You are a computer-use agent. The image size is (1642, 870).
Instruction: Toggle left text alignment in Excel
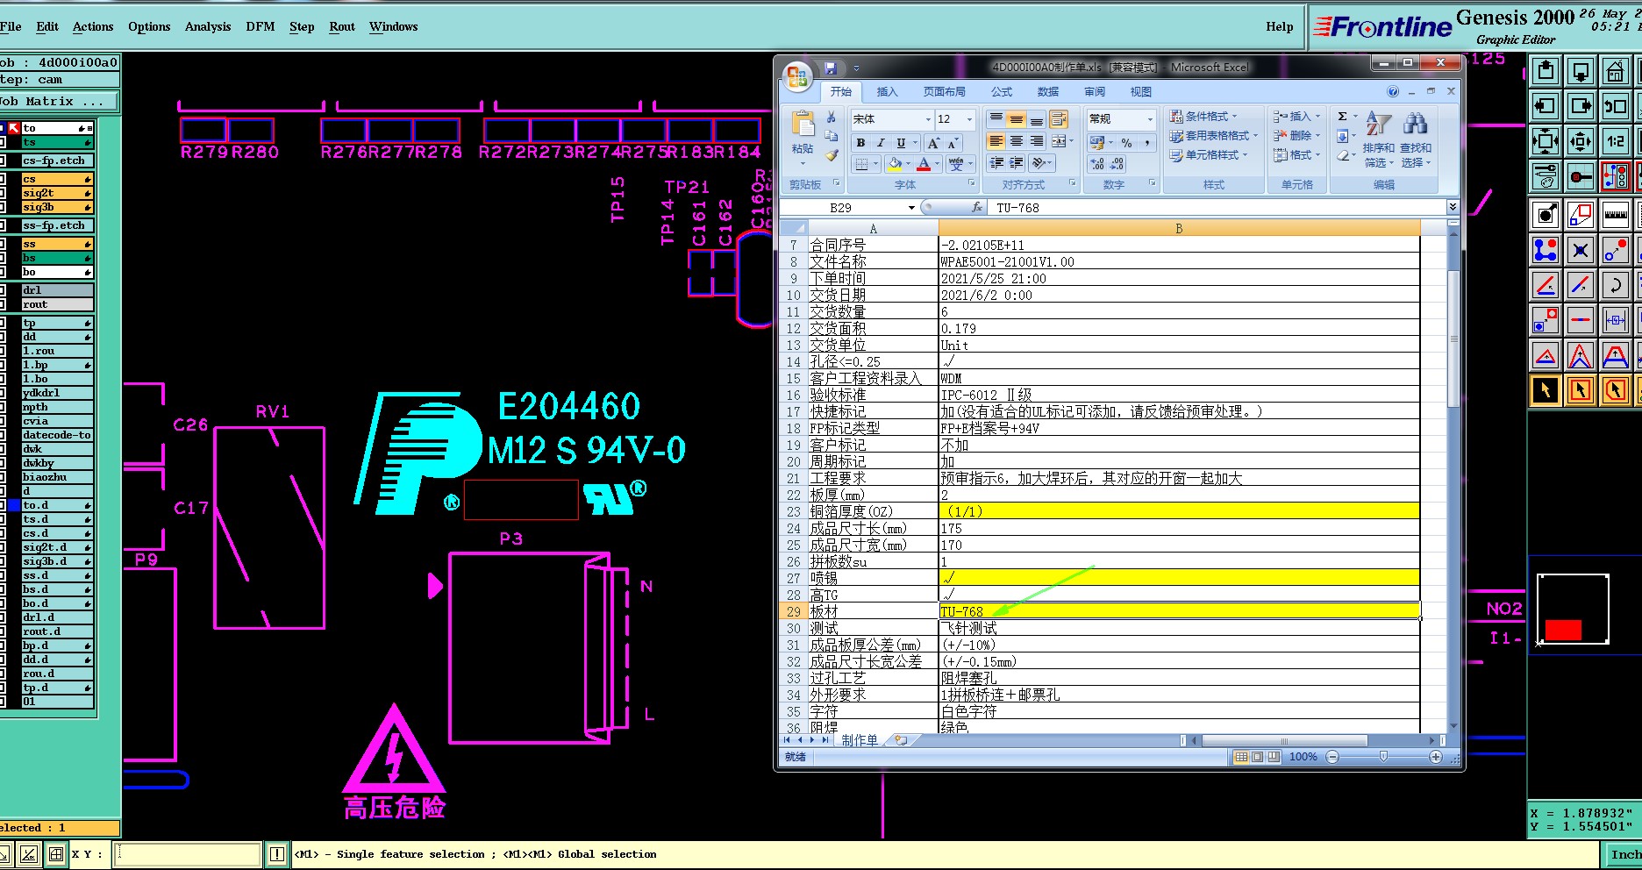pos(996,141)
